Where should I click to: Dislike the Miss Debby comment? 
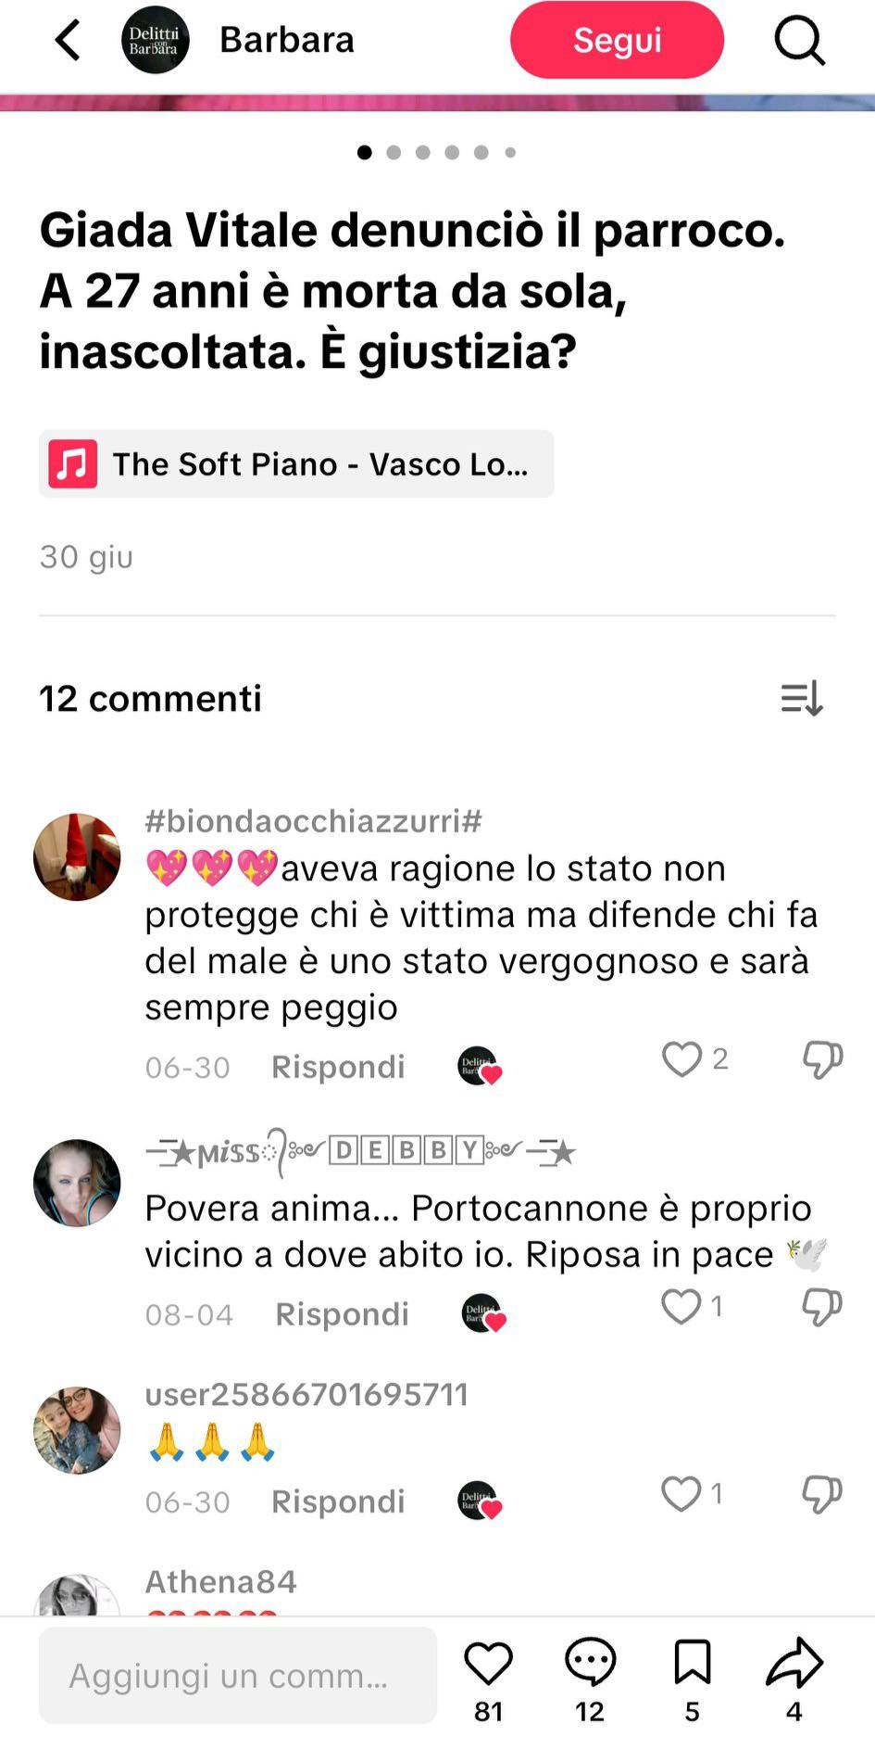[x=822, y=1307]
